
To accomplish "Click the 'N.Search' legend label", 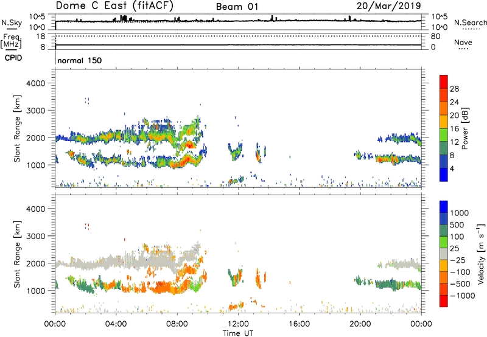I will 470,23.
